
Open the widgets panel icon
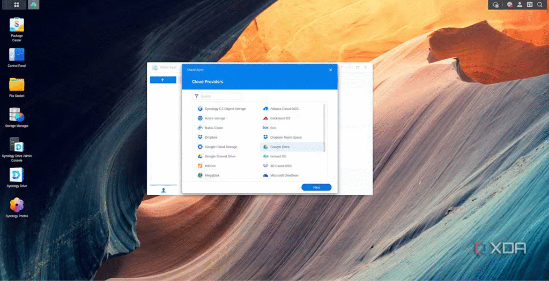pyautogui.click(x=530, y=5)
